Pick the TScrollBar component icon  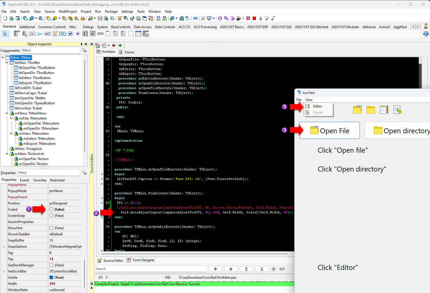click(100, 34)
